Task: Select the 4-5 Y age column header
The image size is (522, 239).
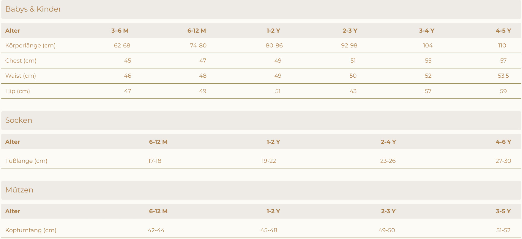Action: 503,31
